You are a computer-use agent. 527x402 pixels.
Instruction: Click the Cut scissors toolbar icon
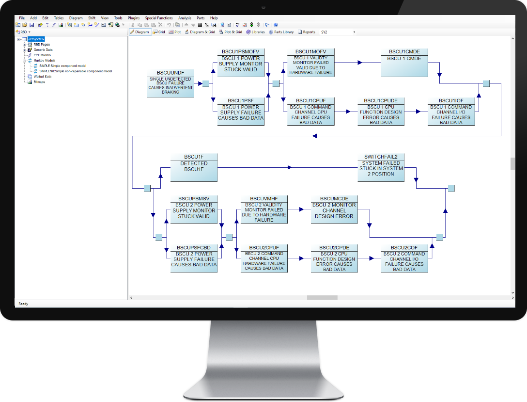pos(133,25)
